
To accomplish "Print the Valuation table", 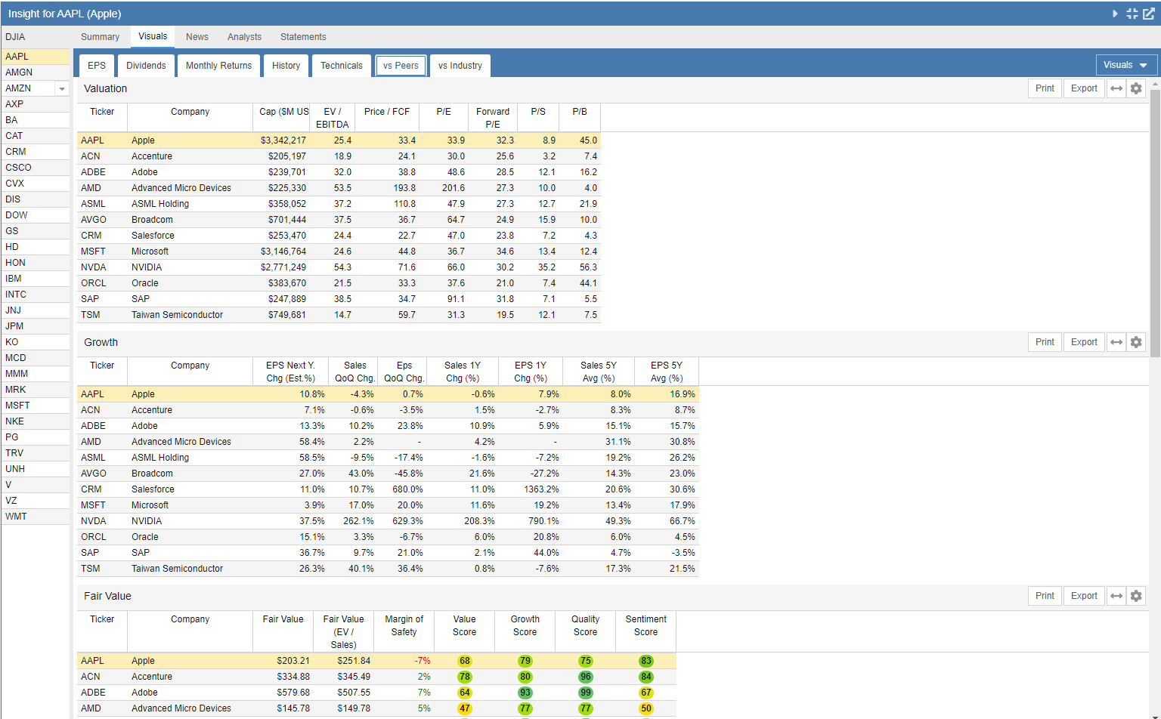I will coord(1045,88).
